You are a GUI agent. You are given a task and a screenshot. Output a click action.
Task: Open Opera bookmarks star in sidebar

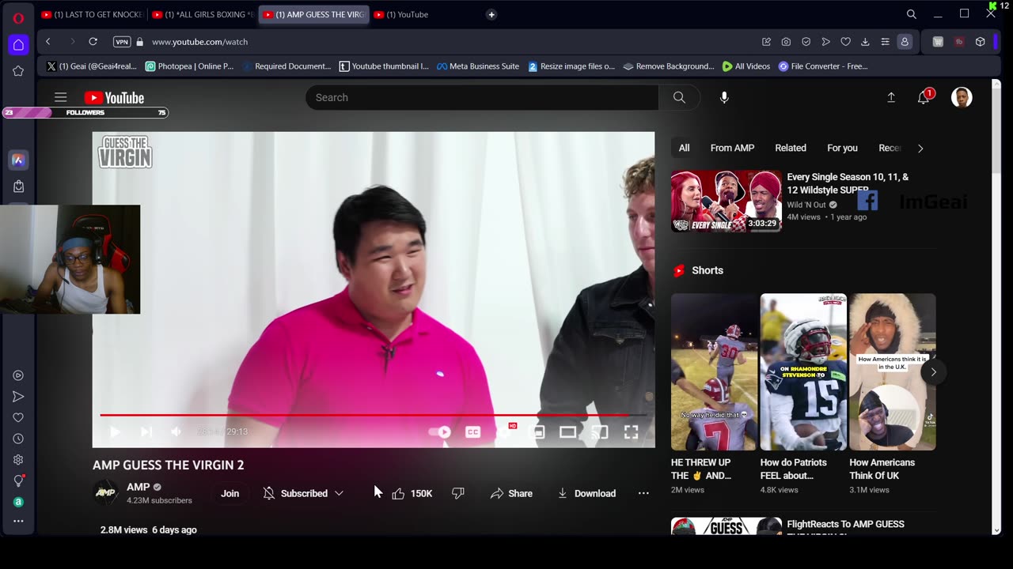pos(18,71)
